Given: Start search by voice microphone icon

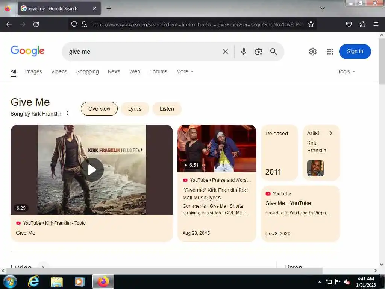Looking at the screenshot, I should tap(244, 51).
